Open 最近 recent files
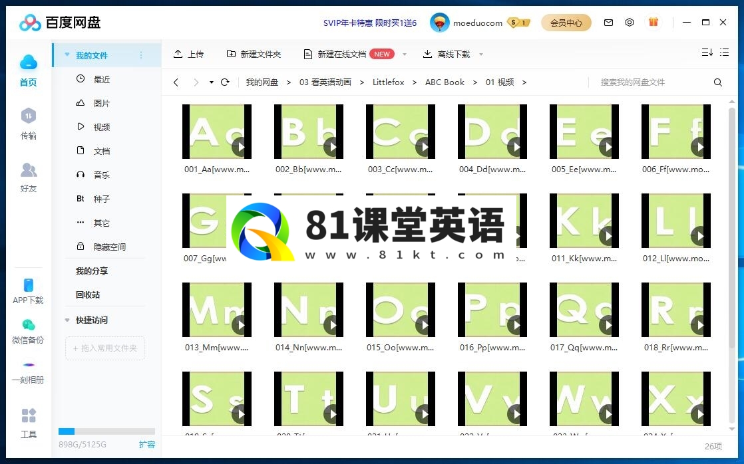 (93, 79)
